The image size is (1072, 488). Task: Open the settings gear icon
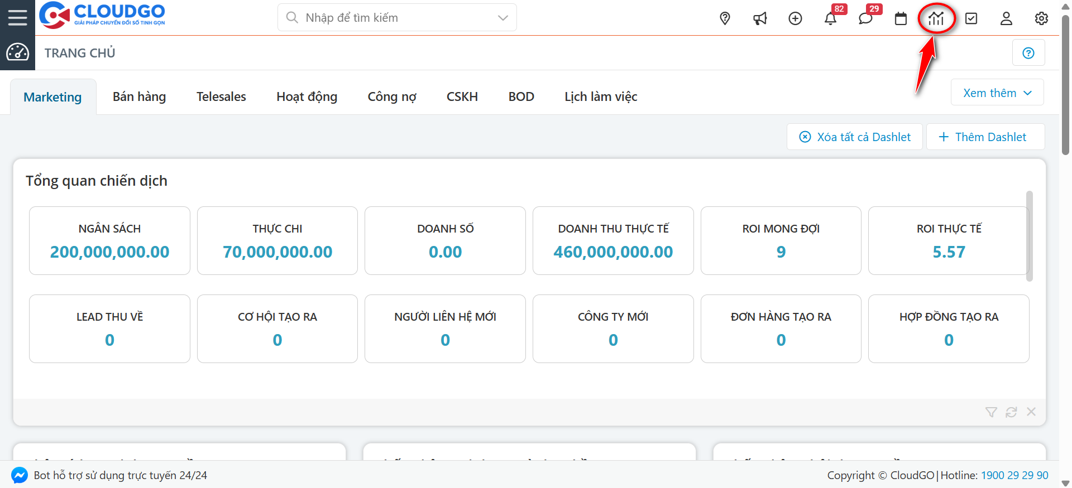1041,18
